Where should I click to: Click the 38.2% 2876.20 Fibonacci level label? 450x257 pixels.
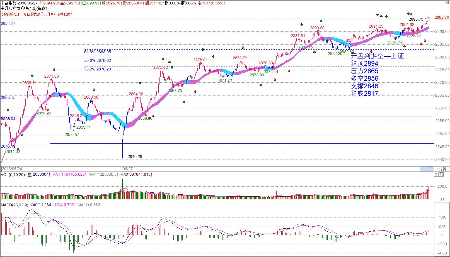click(x=98, y=69)
